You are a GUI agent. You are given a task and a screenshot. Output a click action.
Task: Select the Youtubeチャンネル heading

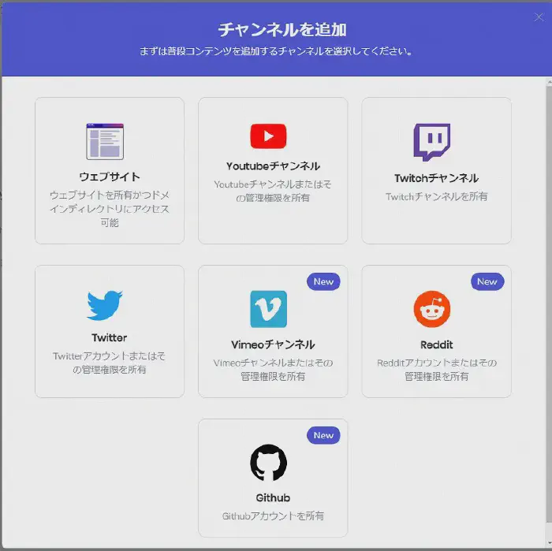point(273,166)
